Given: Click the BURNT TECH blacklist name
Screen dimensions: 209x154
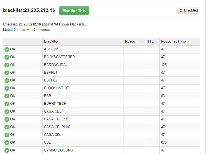Looking at the screenshot, I should pyautogui.click(x=55, y=104).
